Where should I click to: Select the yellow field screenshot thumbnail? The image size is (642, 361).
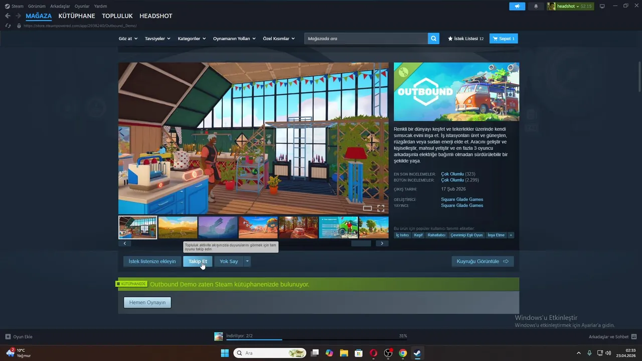[178, 227]
